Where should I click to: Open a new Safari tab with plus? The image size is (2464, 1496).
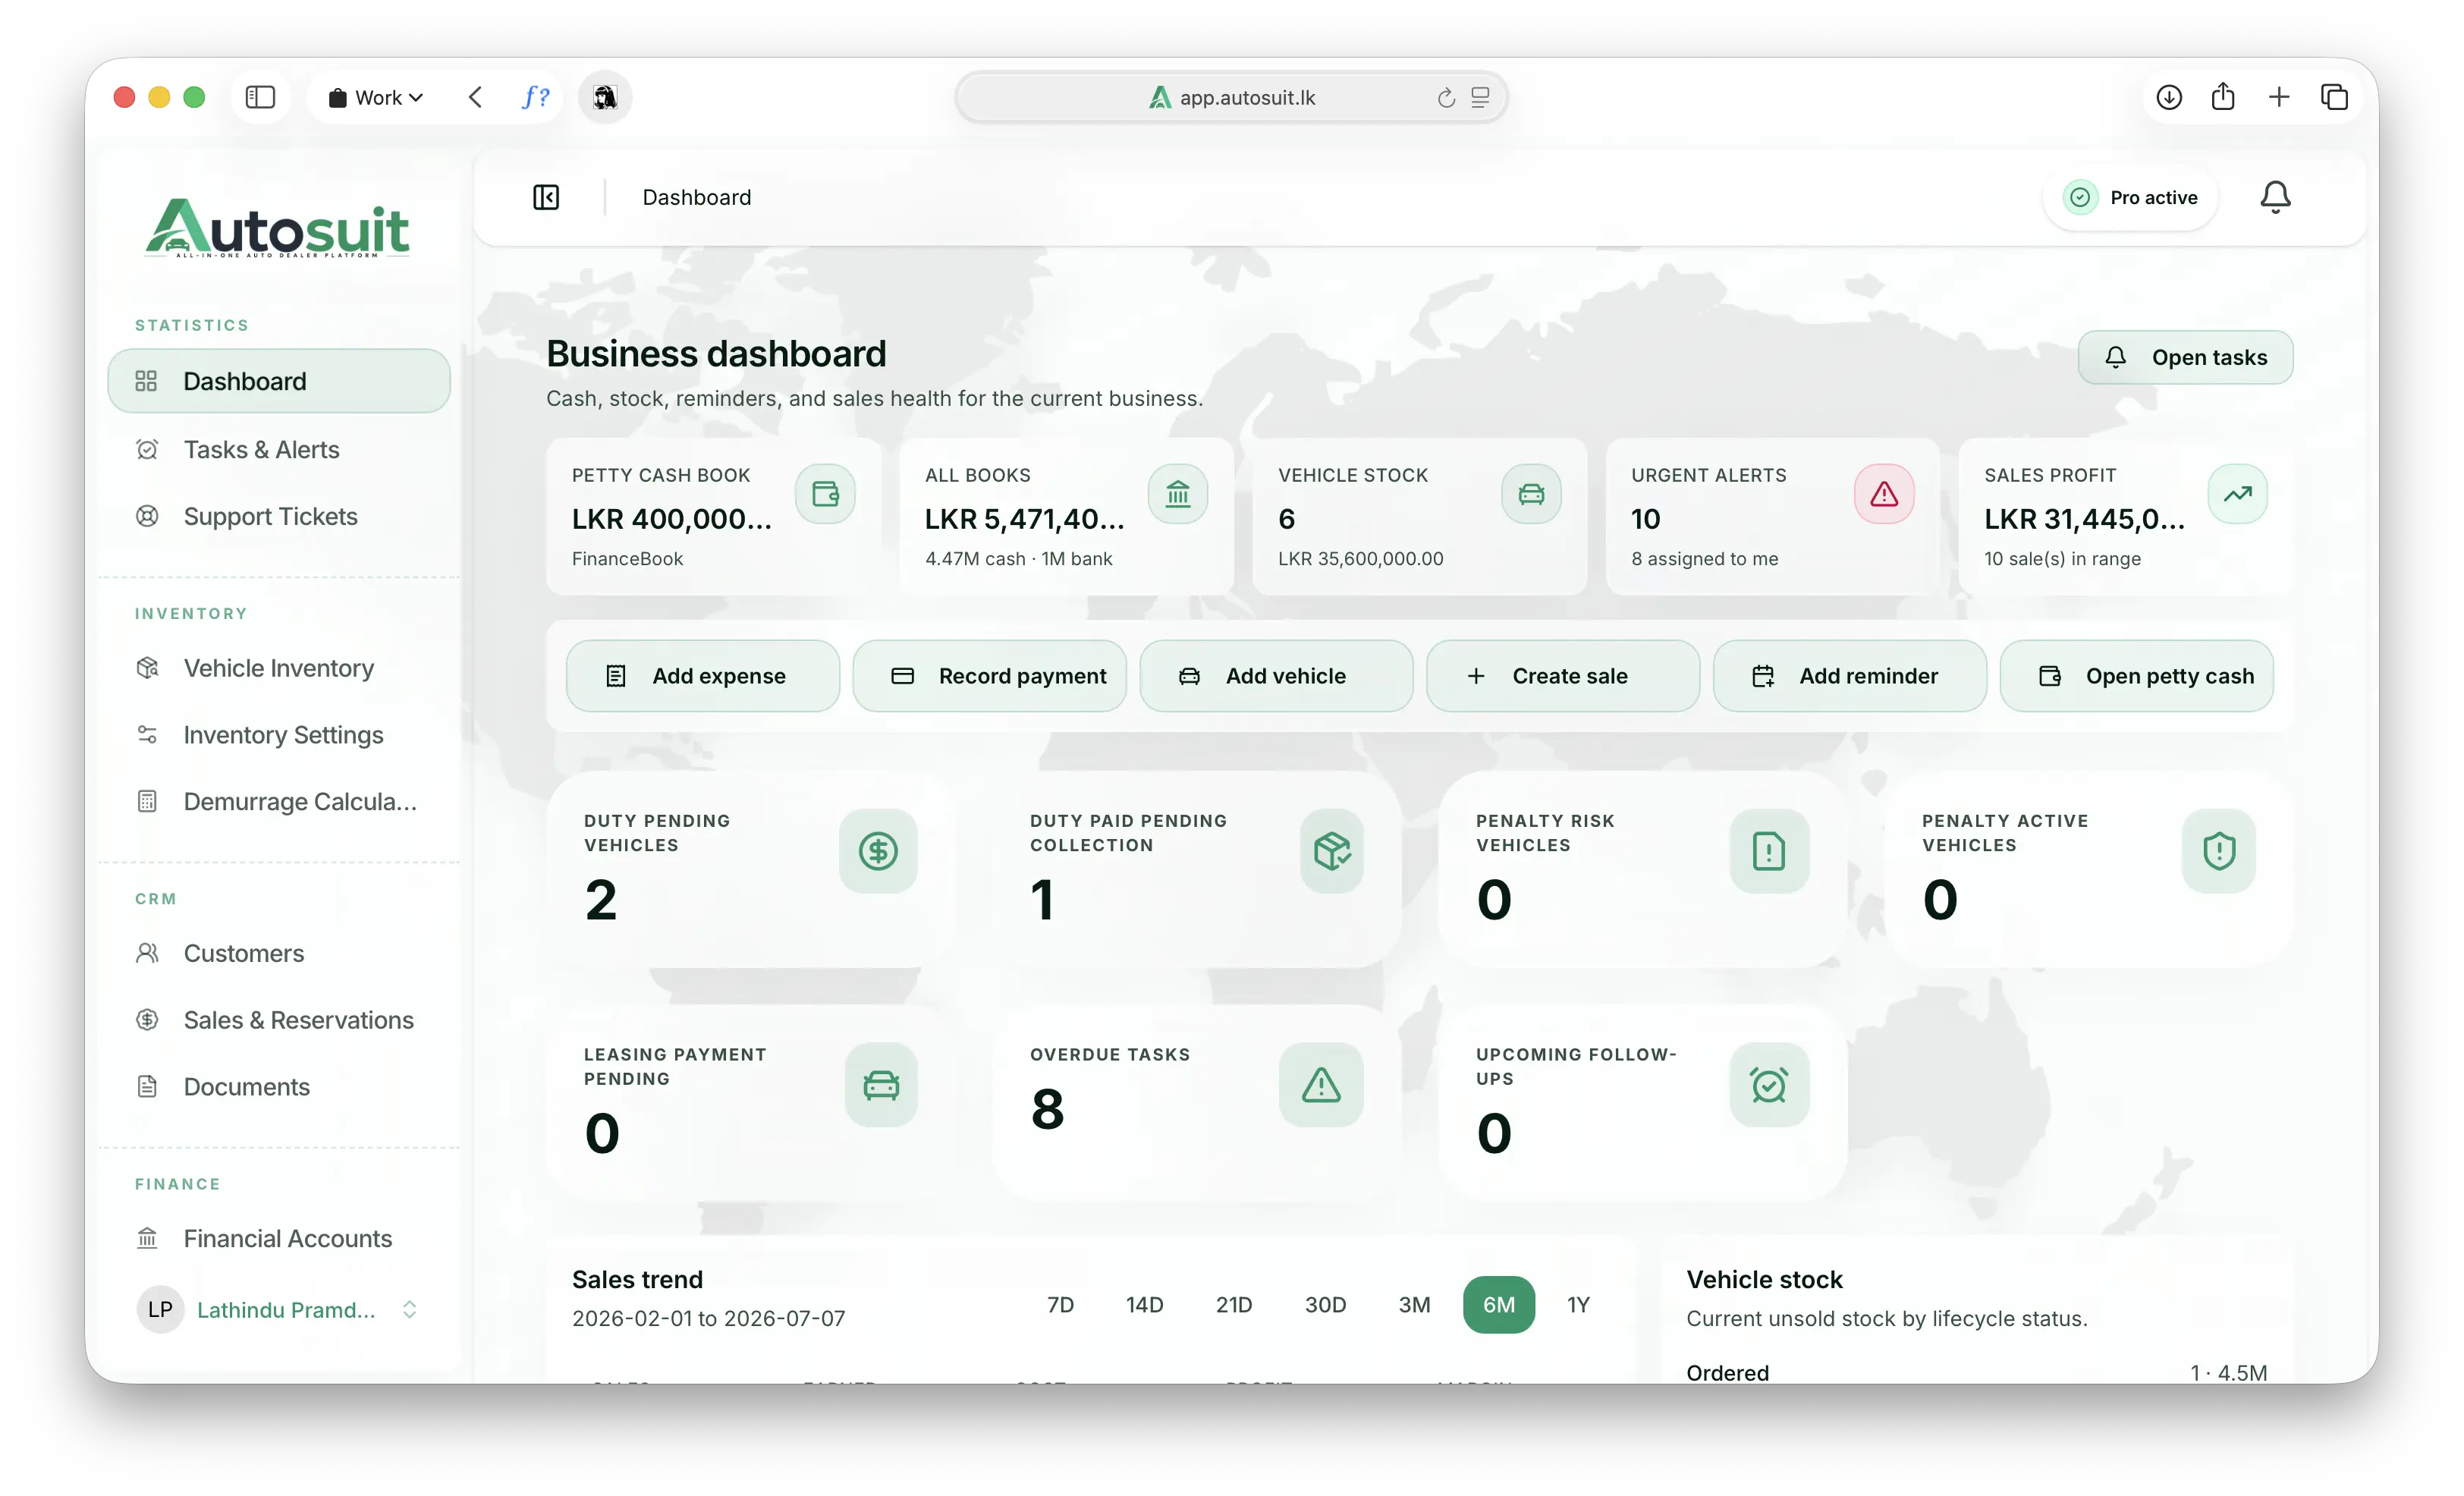2279,97
